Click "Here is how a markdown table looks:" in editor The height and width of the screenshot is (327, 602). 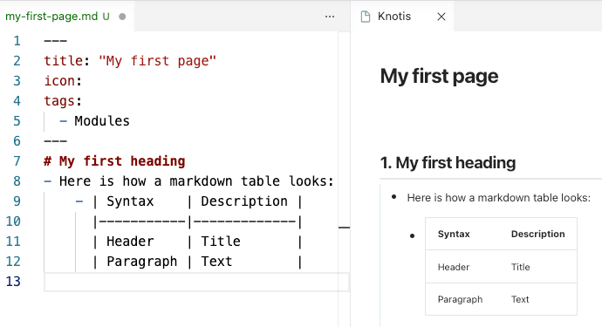(196, 181)
